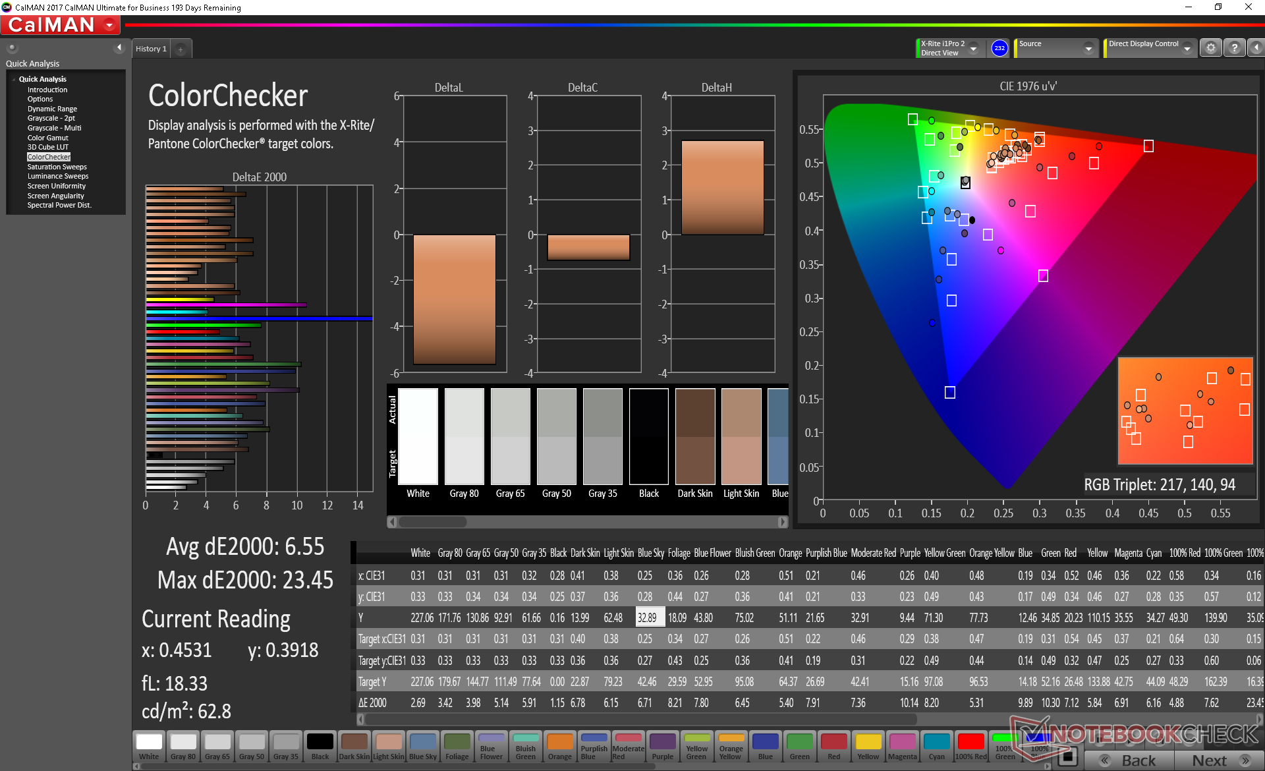1265x771 pixels.
Task: Click the stop measurement square icon
Action: [1069, 755]
